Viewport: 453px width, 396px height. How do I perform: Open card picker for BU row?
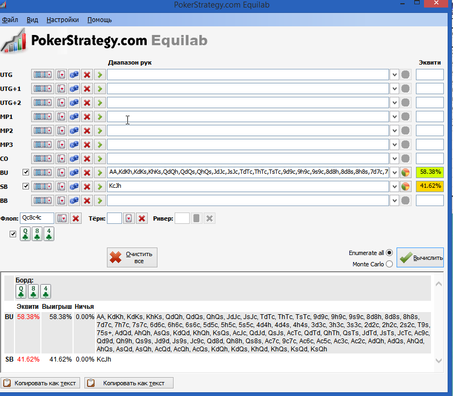[x=61, y=173]
